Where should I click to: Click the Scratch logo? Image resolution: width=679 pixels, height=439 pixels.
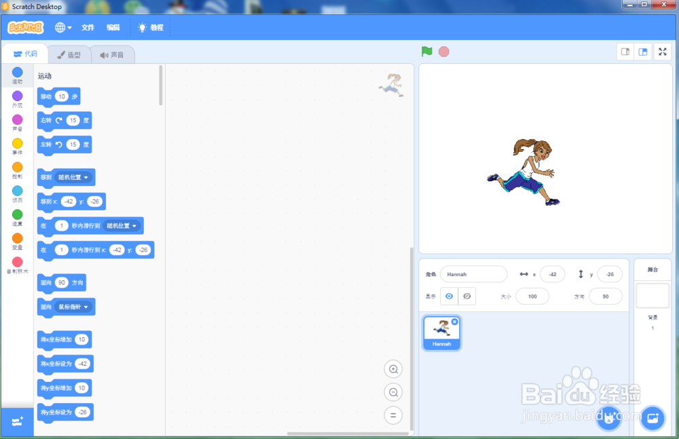[x=26, y=28]
